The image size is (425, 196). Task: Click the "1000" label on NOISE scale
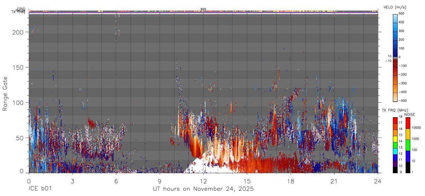415,139
